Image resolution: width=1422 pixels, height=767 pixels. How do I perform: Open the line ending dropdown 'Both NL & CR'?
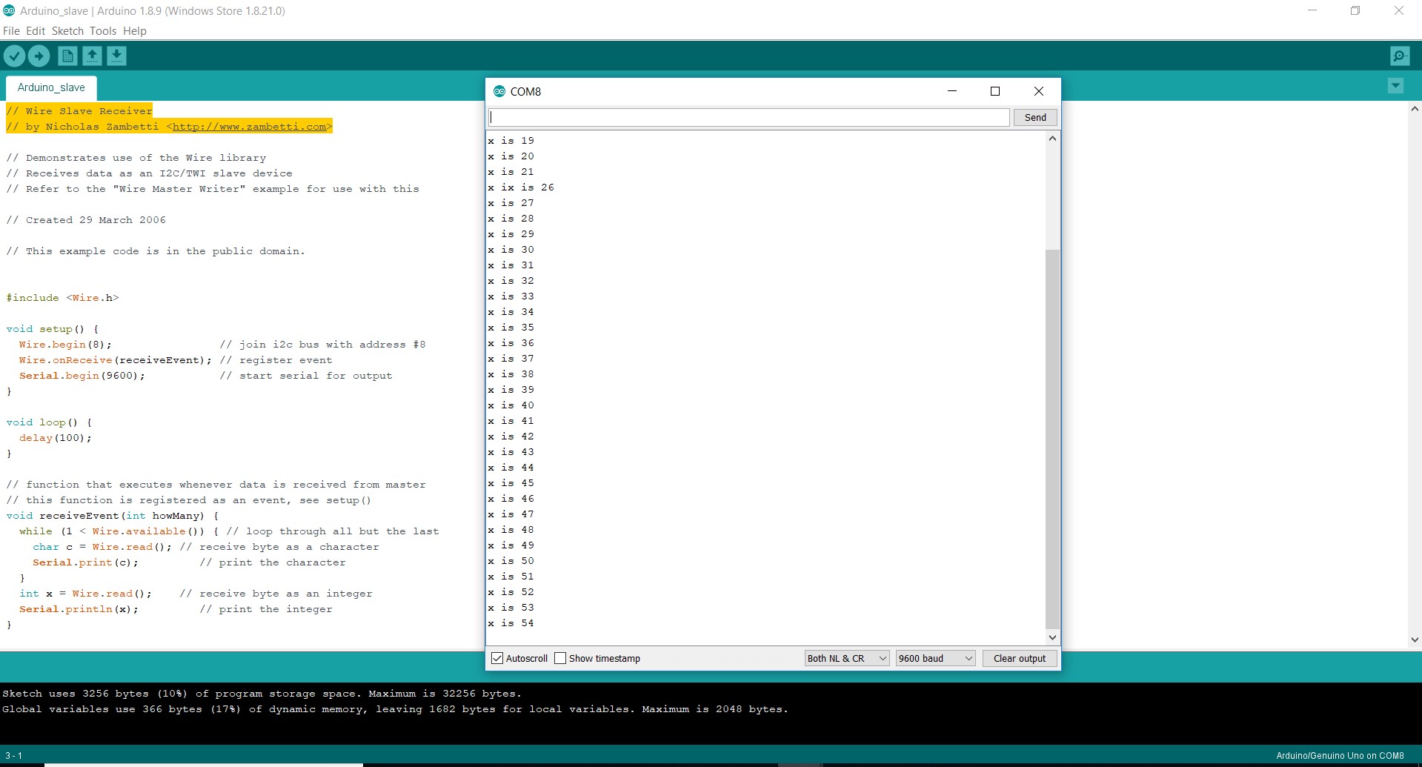point(847,658)
